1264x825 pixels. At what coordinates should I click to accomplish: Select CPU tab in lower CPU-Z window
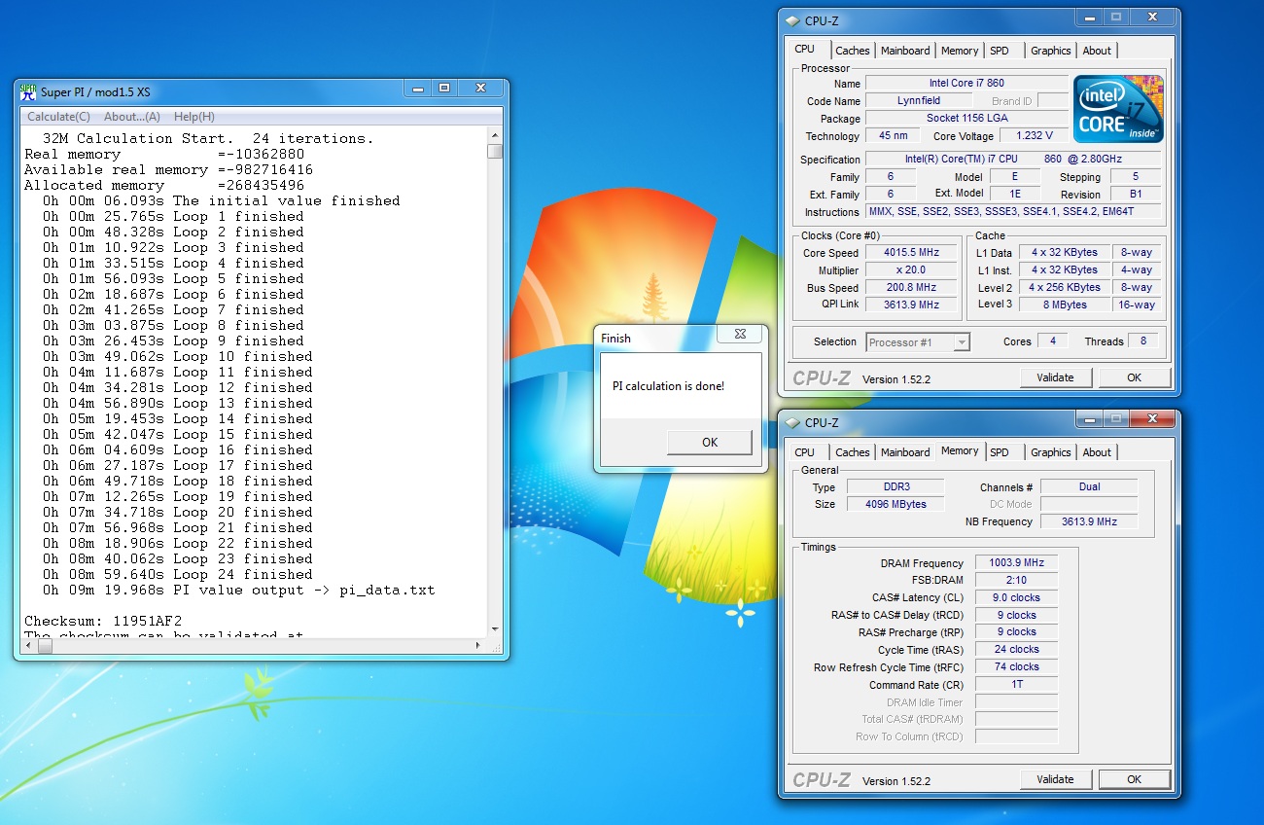point(805,452)
